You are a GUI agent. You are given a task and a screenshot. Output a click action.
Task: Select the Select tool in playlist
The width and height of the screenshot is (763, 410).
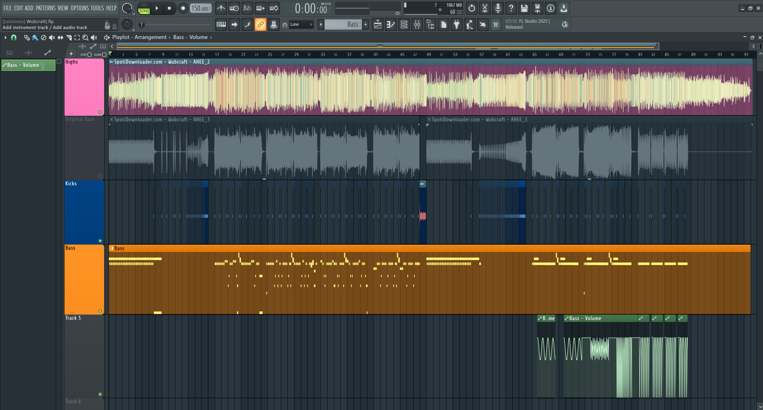coord(77,37)
